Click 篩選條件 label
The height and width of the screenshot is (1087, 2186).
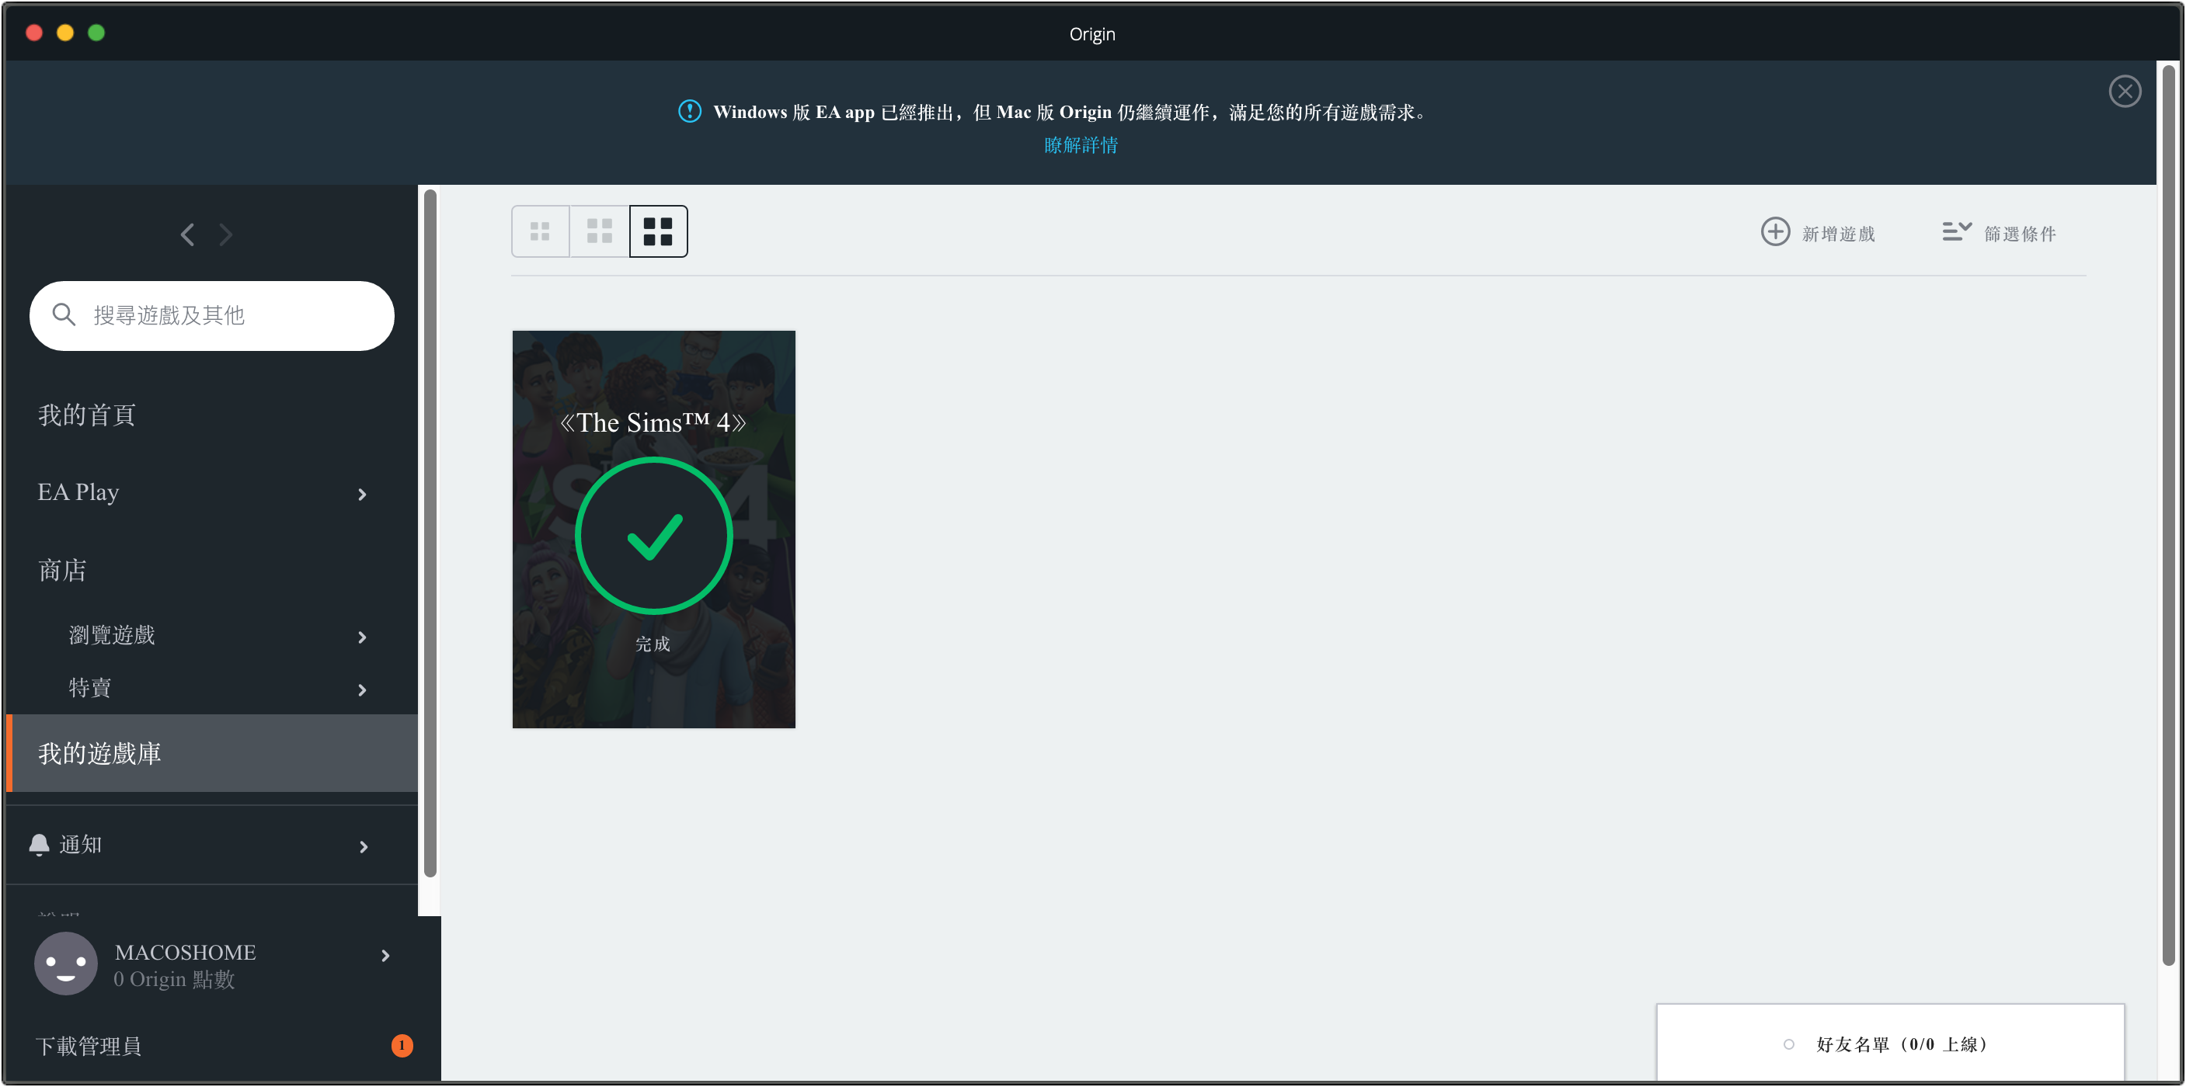[x=2021, y=234]
